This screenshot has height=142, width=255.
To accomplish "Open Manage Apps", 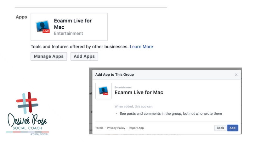I will pyautogui.click(x=49, y=56).
